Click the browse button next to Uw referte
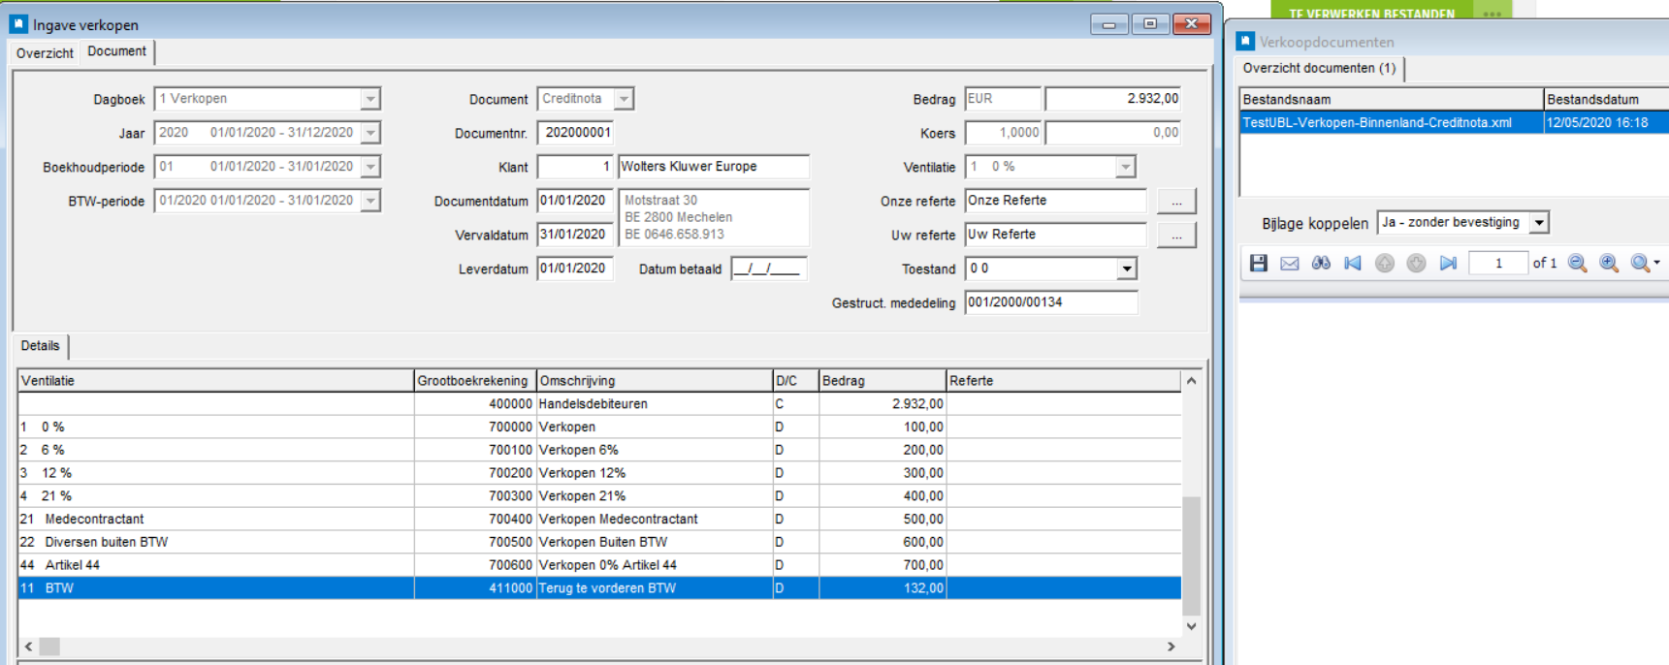This screenshot has height=665, width=1669. point(1176,235)
